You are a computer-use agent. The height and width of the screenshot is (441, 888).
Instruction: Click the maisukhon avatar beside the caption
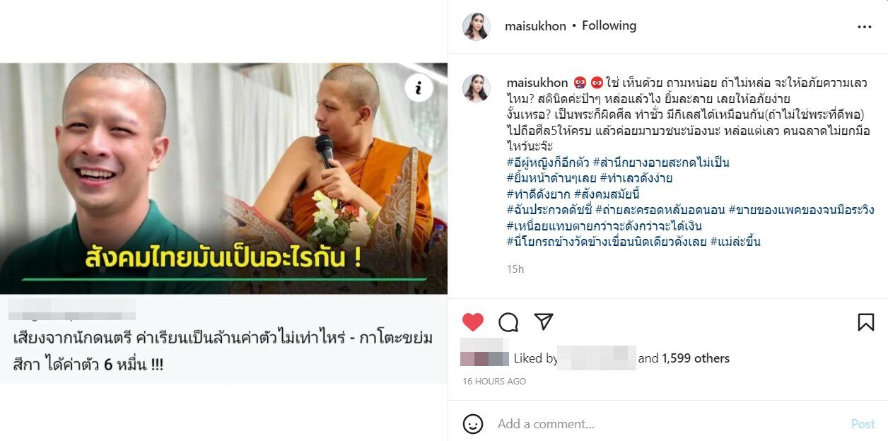tap(477, 88)
